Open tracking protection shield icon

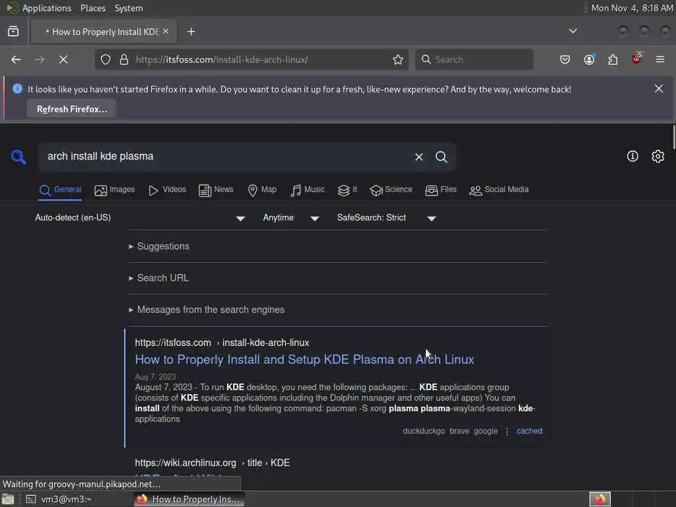click(106, 59)
